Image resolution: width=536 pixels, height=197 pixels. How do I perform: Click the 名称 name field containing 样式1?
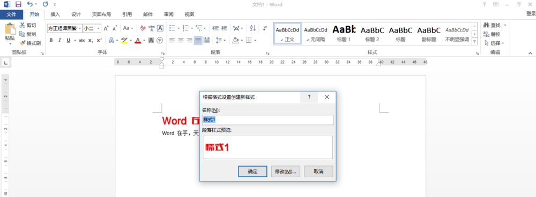(x=267, y=120)
